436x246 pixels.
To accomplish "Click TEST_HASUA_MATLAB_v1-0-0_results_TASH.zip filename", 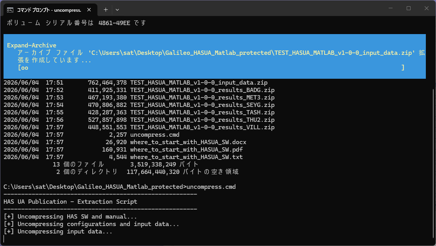I will 203,112.
